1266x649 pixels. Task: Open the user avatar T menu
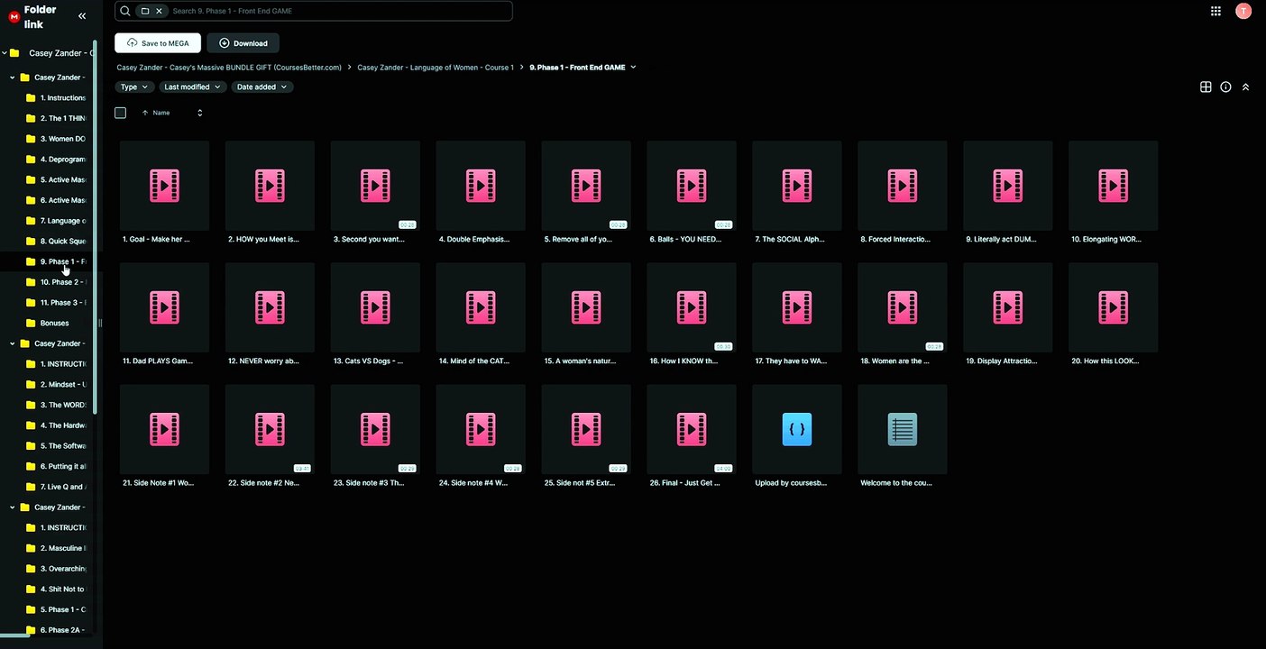coord(1243,11)
